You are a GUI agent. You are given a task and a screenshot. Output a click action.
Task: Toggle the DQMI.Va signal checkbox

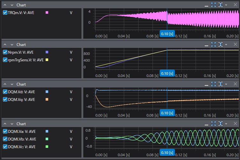point(5,131)
